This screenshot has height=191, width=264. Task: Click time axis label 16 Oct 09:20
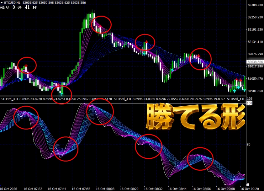pos(250,189)
